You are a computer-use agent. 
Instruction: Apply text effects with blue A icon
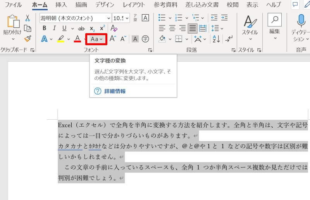click(44, 39)
